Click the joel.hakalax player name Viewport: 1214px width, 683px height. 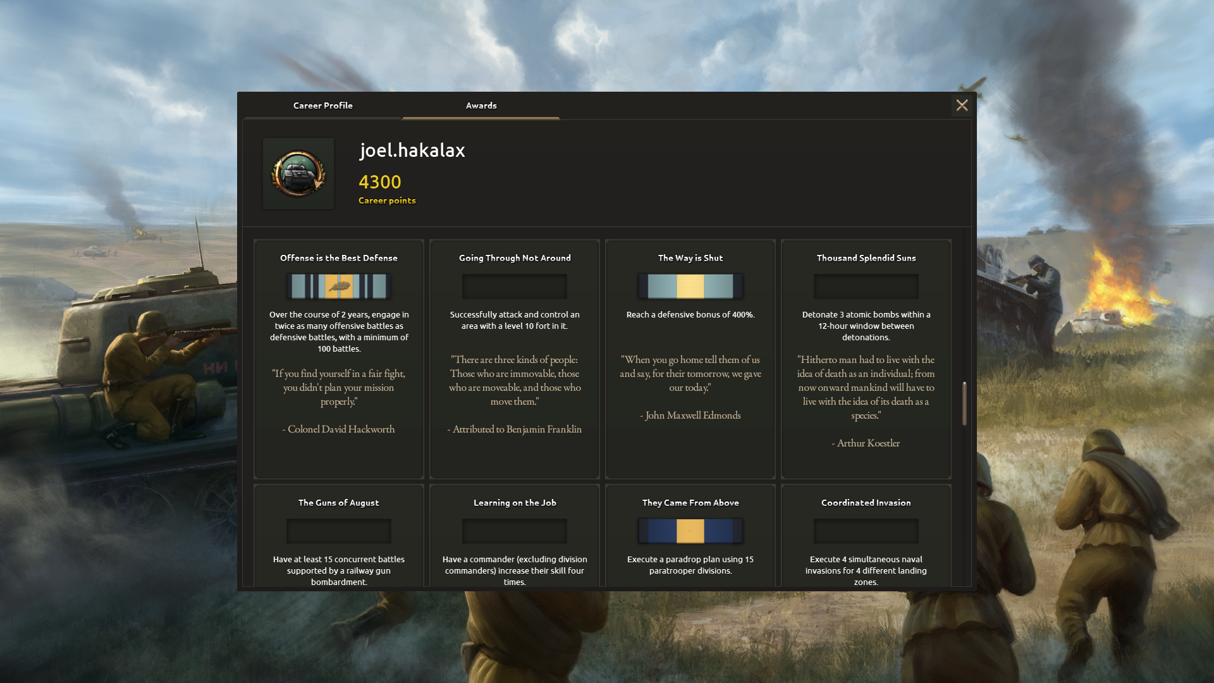click(412, 151)
